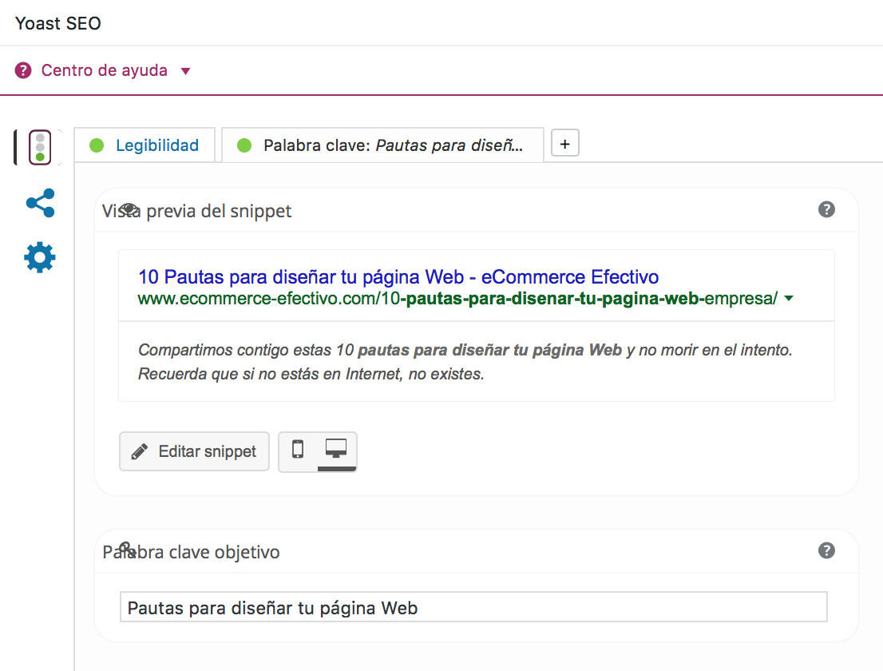Select the Palabra clave: Pautas para diseñ... tab
This screenshot has height=671, width=883.
pyautogui.click(x=383, y=145)
